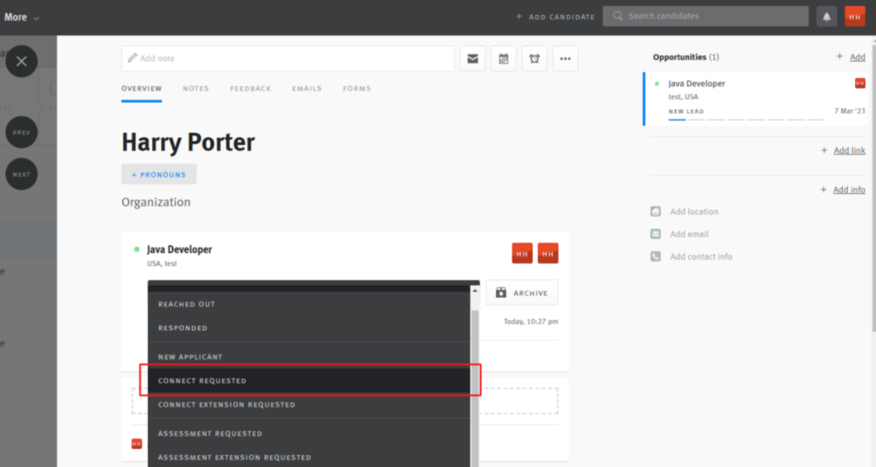Open the compose email envelope icon
Screen dimensions: 876x467
tap(472, 58)
